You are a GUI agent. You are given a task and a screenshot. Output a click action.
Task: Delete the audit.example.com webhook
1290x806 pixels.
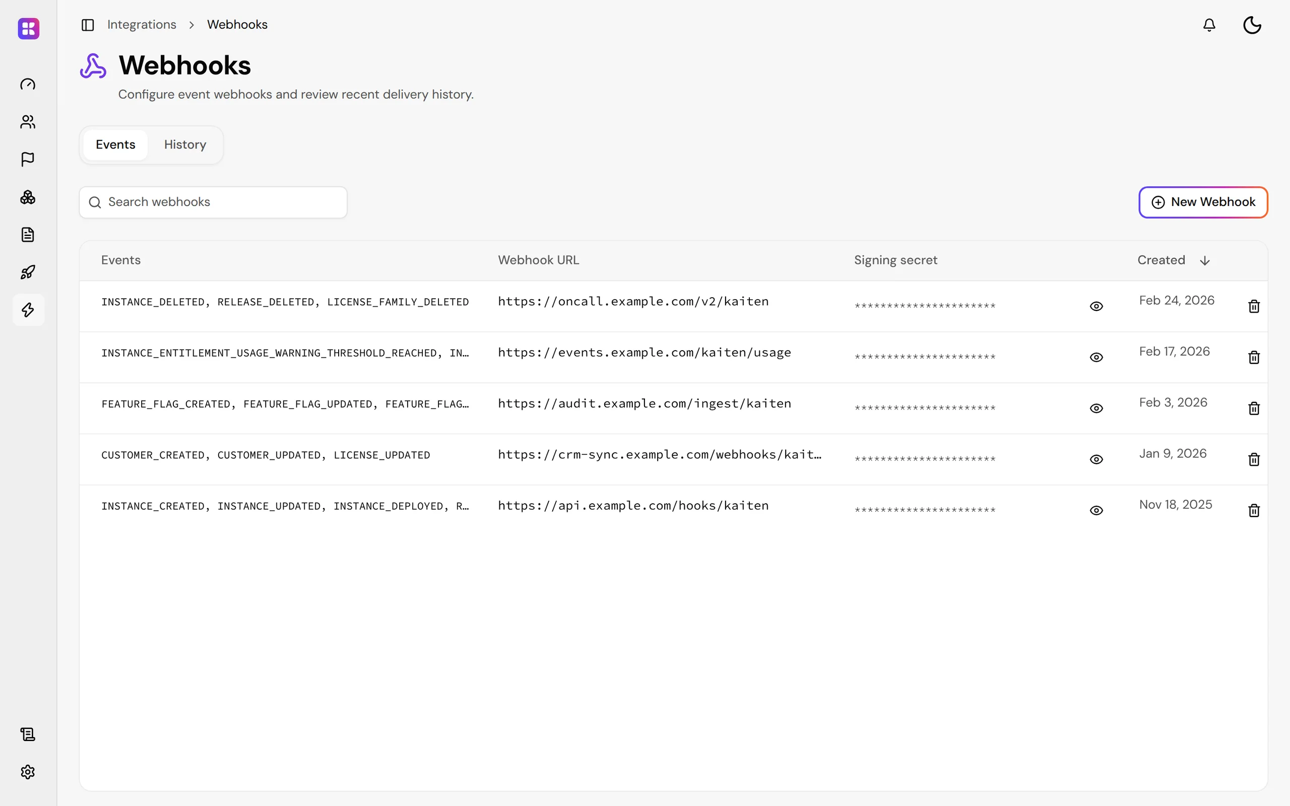coord(1254,409)
